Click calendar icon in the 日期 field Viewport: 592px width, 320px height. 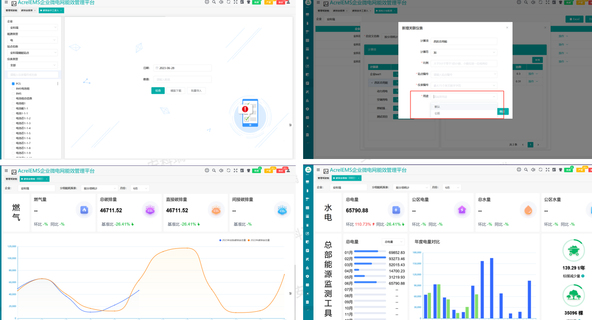click(x=157, y=68)
